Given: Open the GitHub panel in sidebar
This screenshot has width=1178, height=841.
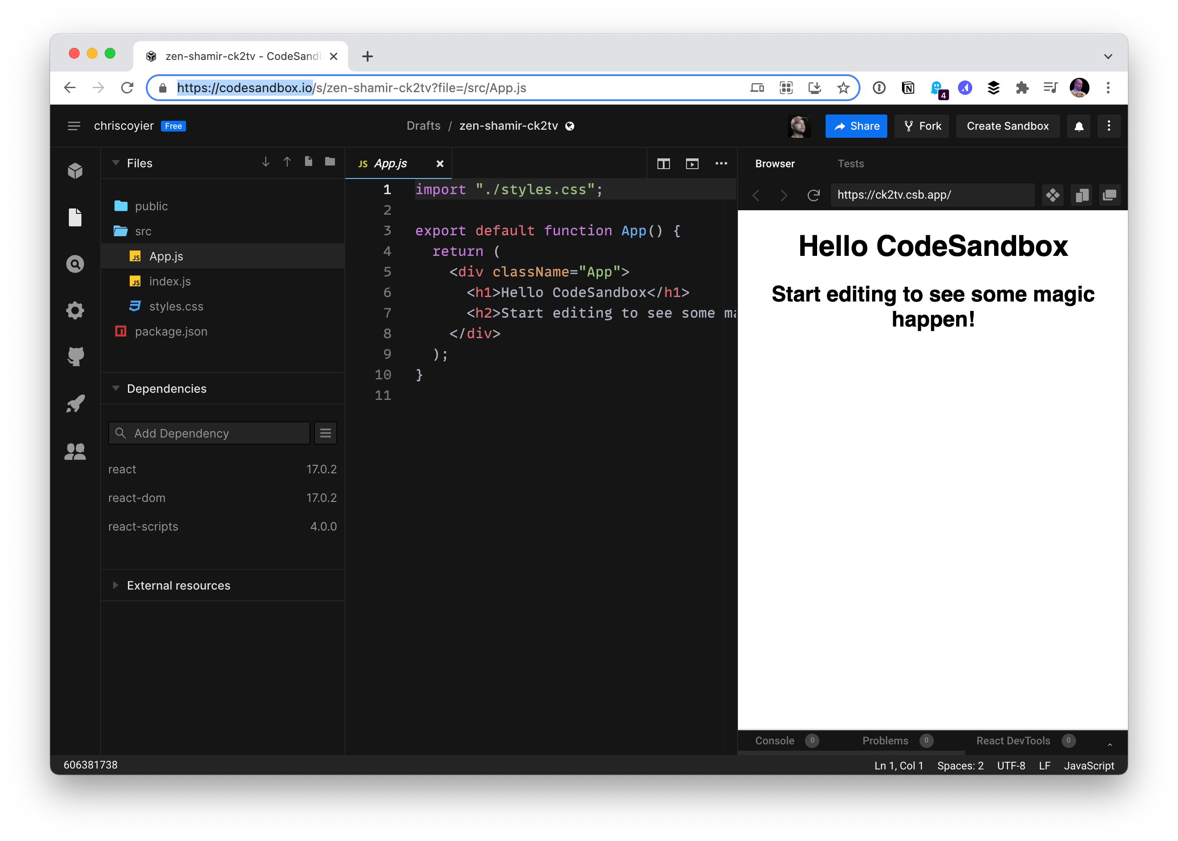Looking at the screenshot, I should tap(76, 357).
